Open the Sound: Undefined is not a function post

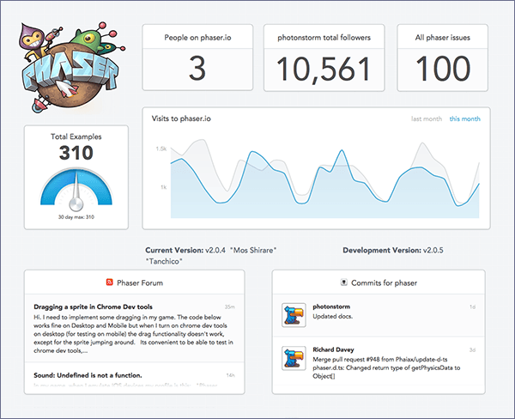coord(88,375)
